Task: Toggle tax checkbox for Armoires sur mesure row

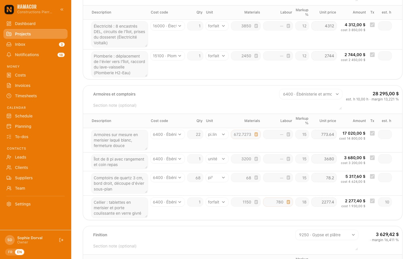Action: pos(372,133)
